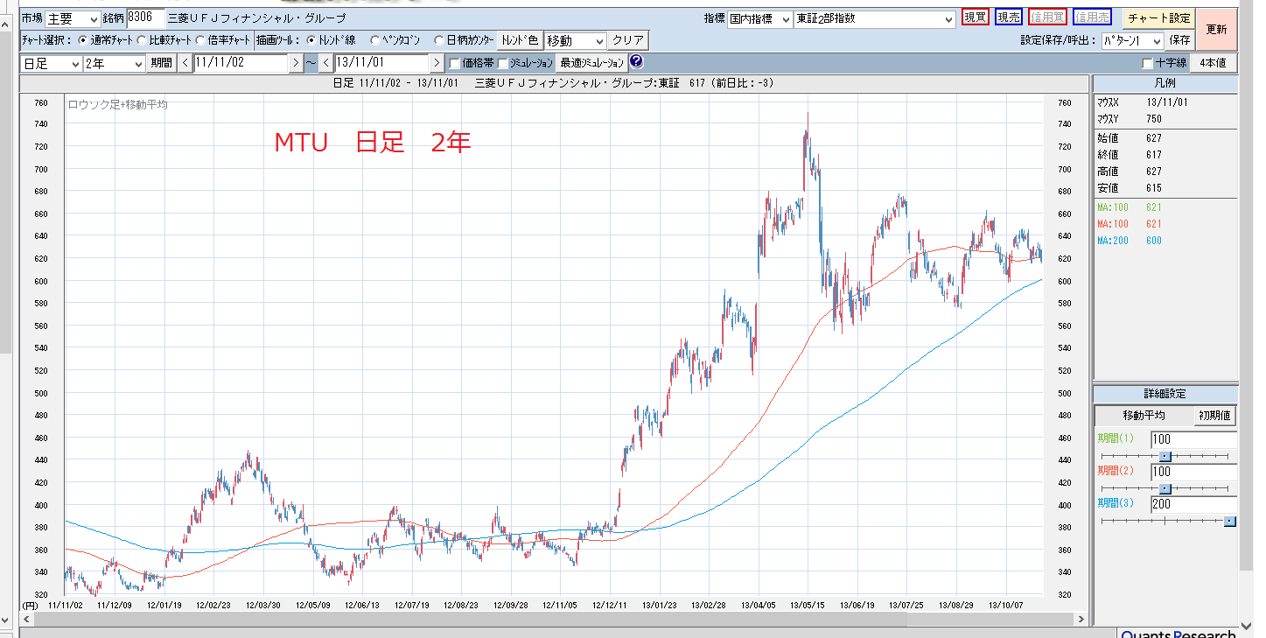
Task: Click 期間(3) value field 200
Action: (x=1193, y=504)
